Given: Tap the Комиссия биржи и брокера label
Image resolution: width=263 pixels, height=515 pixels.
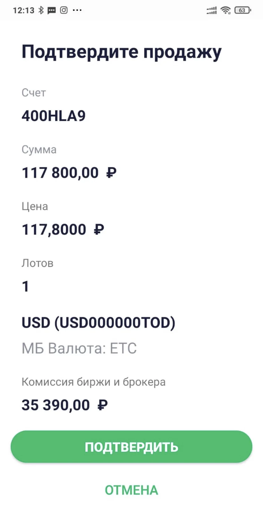Looking at the screenshot, I should 93,382.
